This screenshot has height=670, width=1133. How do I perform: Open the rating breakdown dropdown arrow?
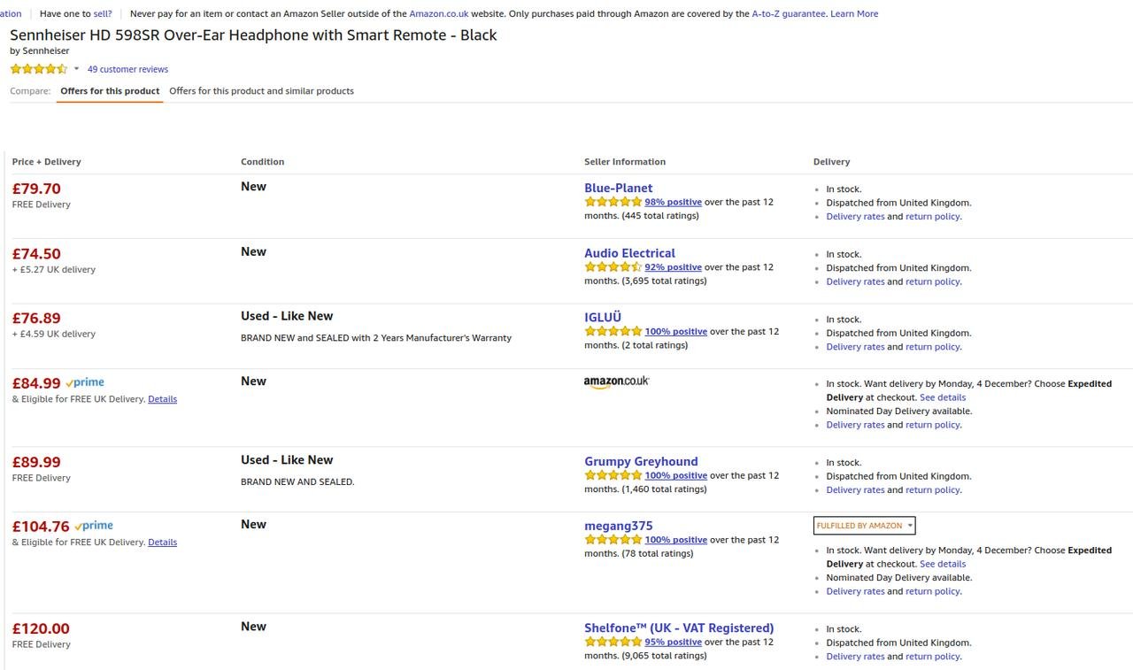tap(76, 69)
